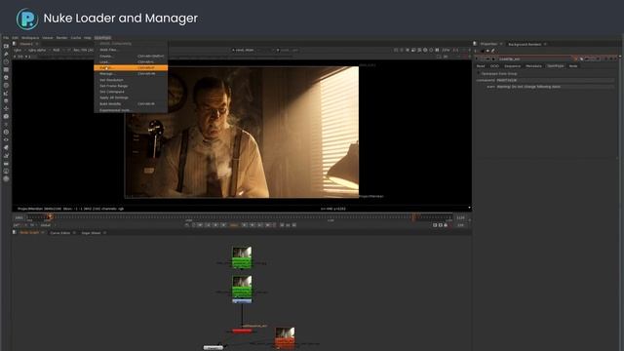Viewport: 624px width, 351px height.
Task: Click the container text field in properties
Action: tap(555, 80)
